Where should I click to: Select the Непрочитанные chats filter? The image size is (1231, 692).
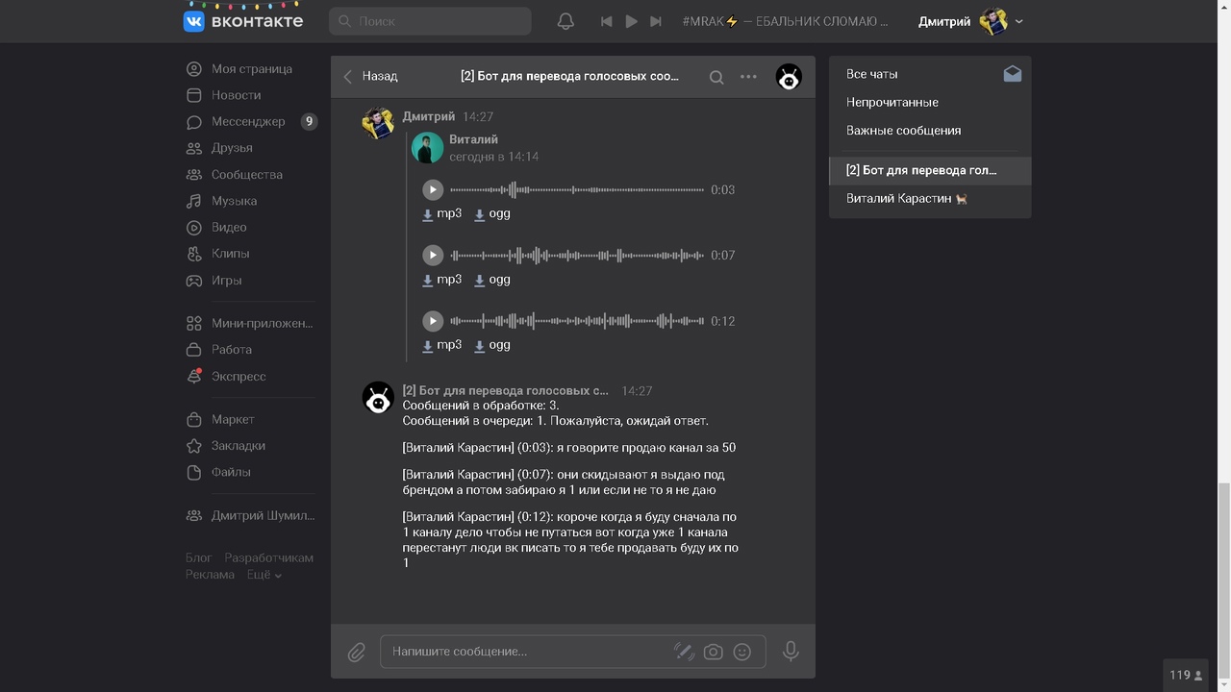click(x=892, y=102)
